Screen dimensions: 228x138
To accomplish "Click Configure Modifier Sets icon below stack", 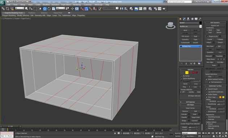I will tap(199, 64).
